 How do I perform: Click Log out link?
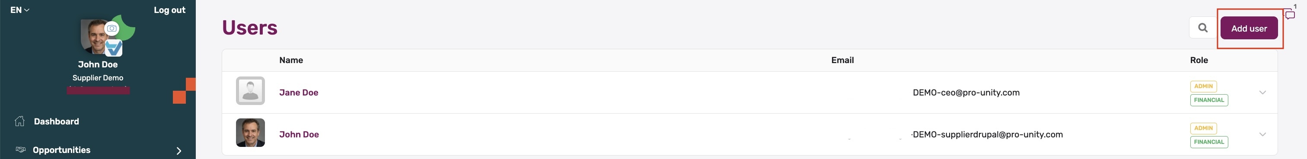coord(169,10)
